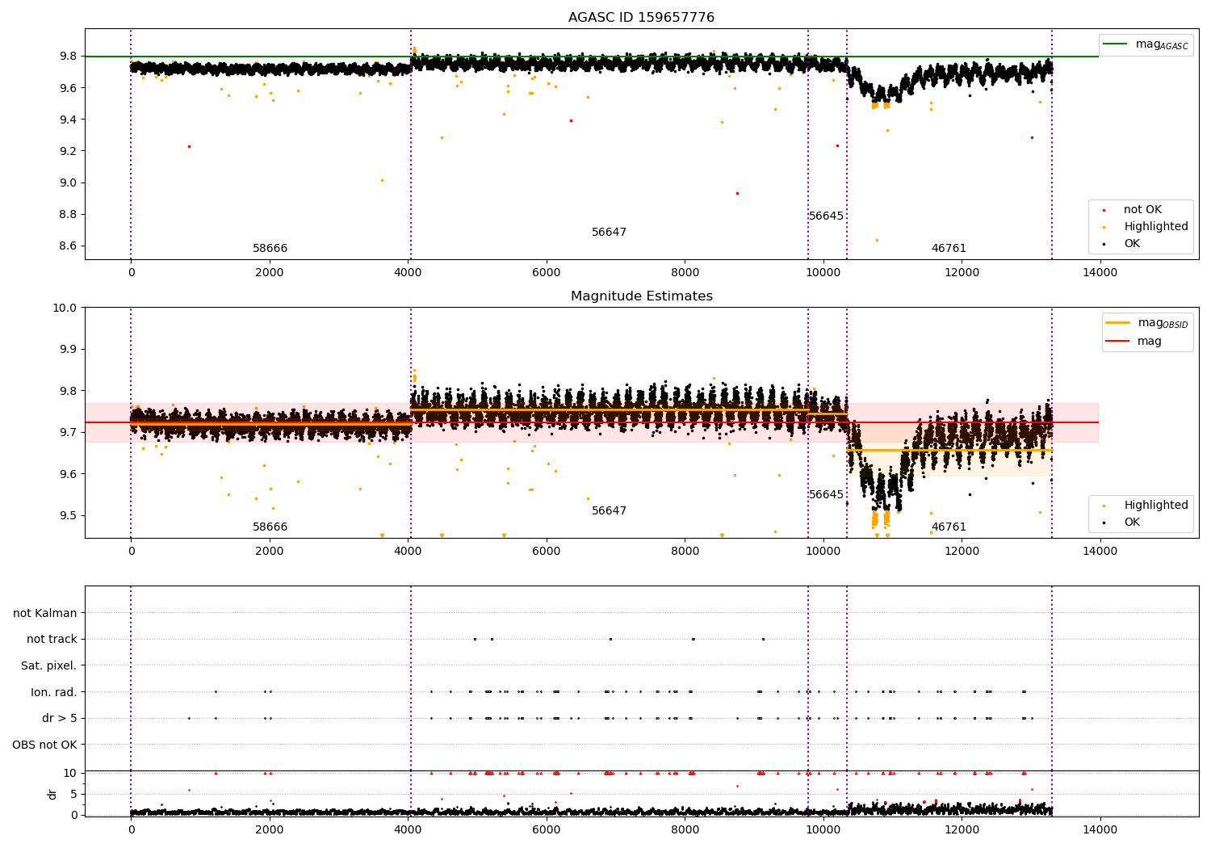Click x-axis tick 0 under Magnitude Estimates plot
This screenshot has width=1211, height=848.
point(131,552)
